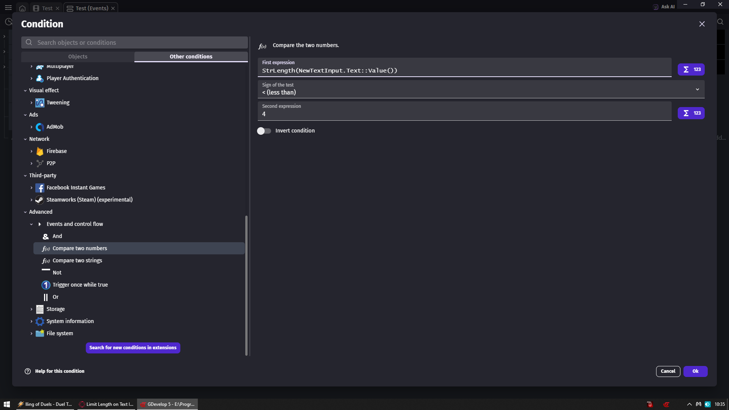The width and height of the screenshot is (729, 410).
Task: Collapse the Advanced section
Action: coord(25,212)
